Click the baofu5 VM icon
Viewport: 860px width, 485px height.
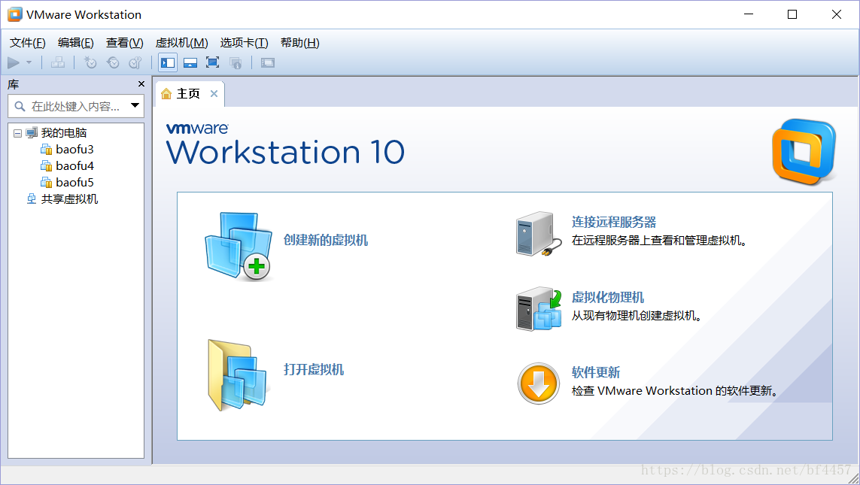(46, 182)
